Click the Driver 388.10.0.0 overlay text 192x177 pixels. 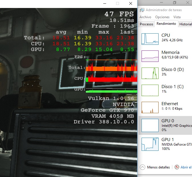pyautogui.click(x=104, y=122)
